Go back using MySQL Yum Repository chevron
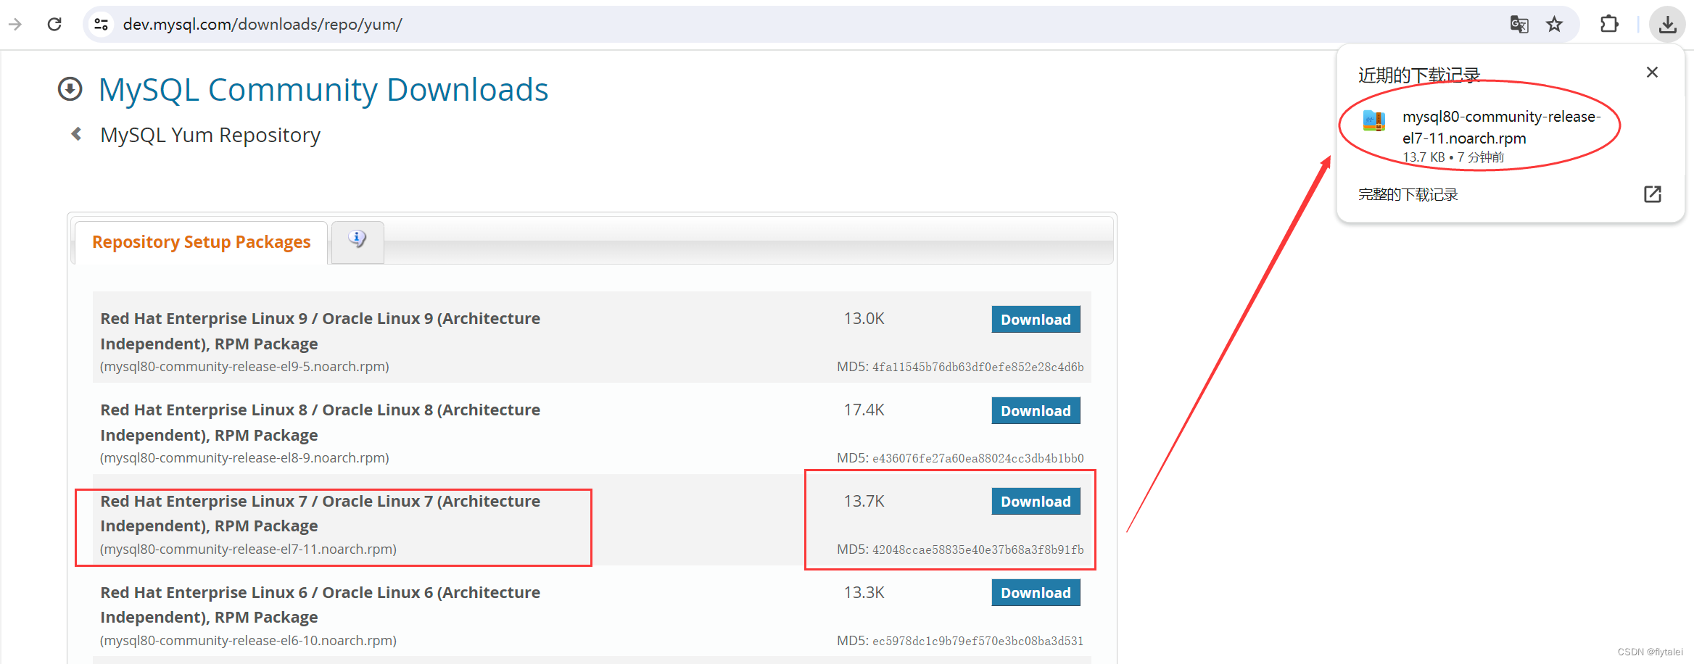Image resolution: width=1694 pixels, height=664 pixels. (x=76, y=134)
